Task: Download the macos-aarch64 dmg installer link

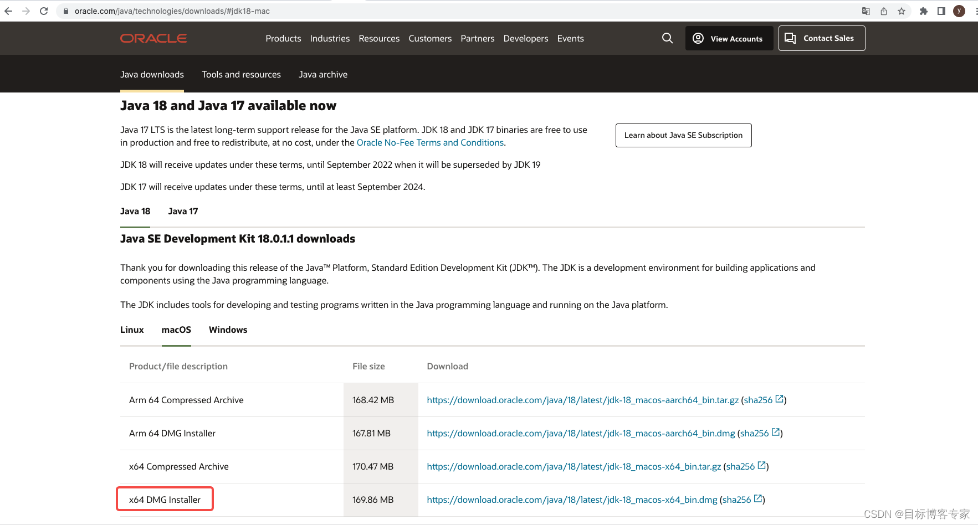Action: (581, 433)
